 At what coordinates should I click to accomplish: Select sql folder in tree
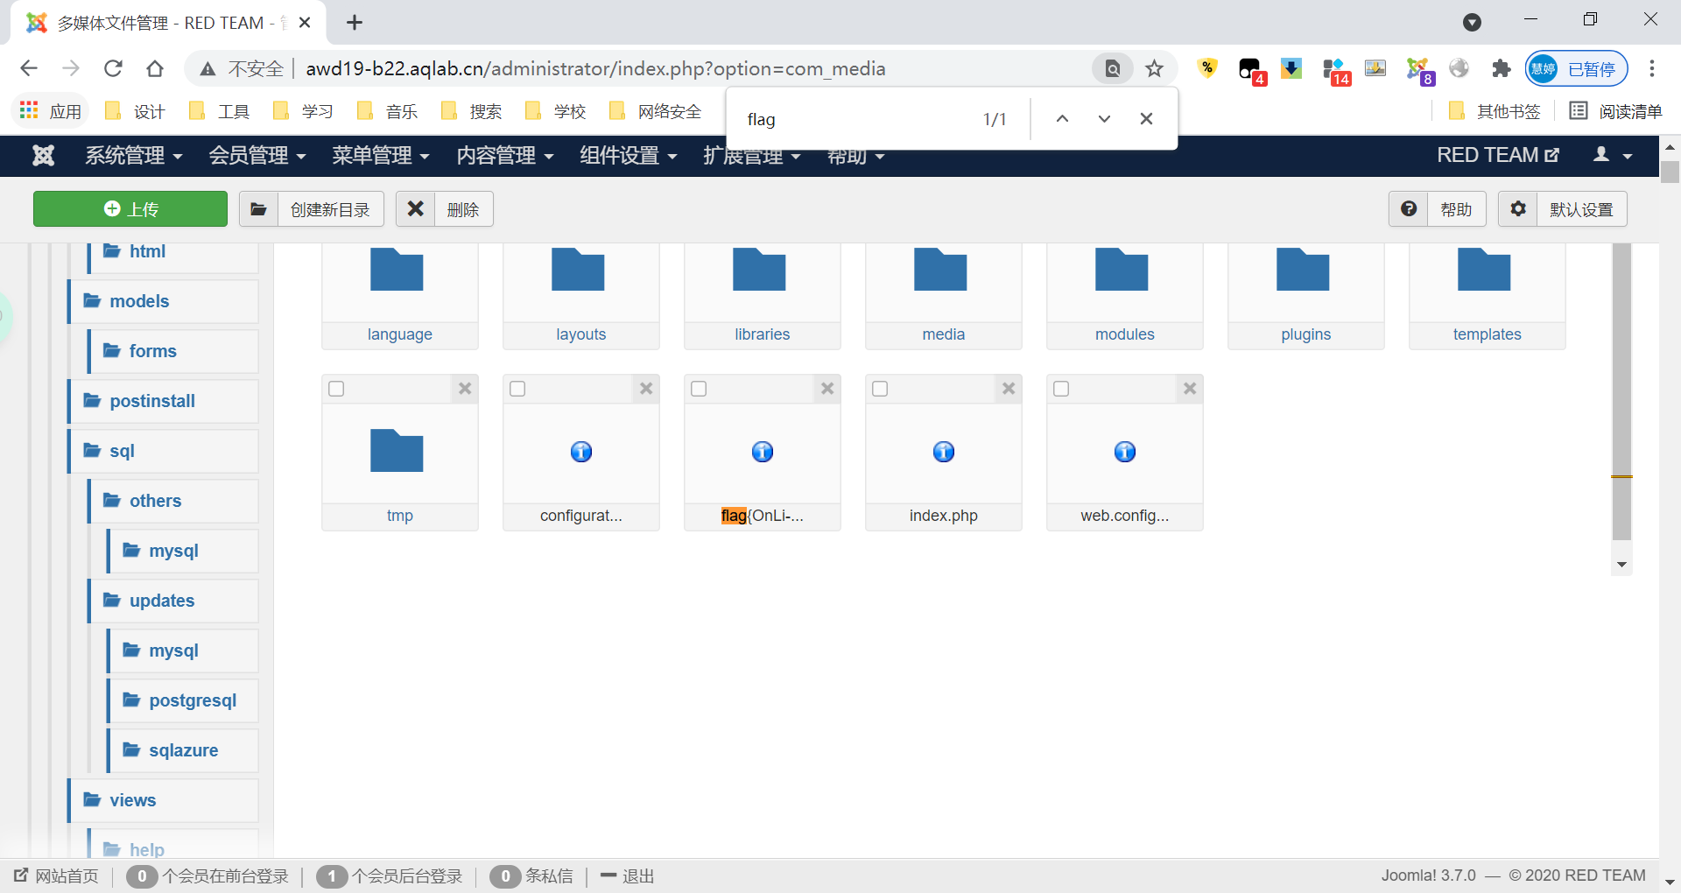pyautogui.click(x=164, y=451)
